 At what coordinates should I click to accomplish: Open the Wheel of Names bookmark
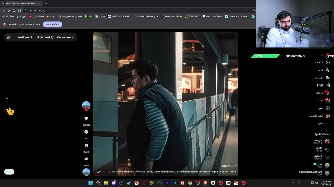pos(146,16)
